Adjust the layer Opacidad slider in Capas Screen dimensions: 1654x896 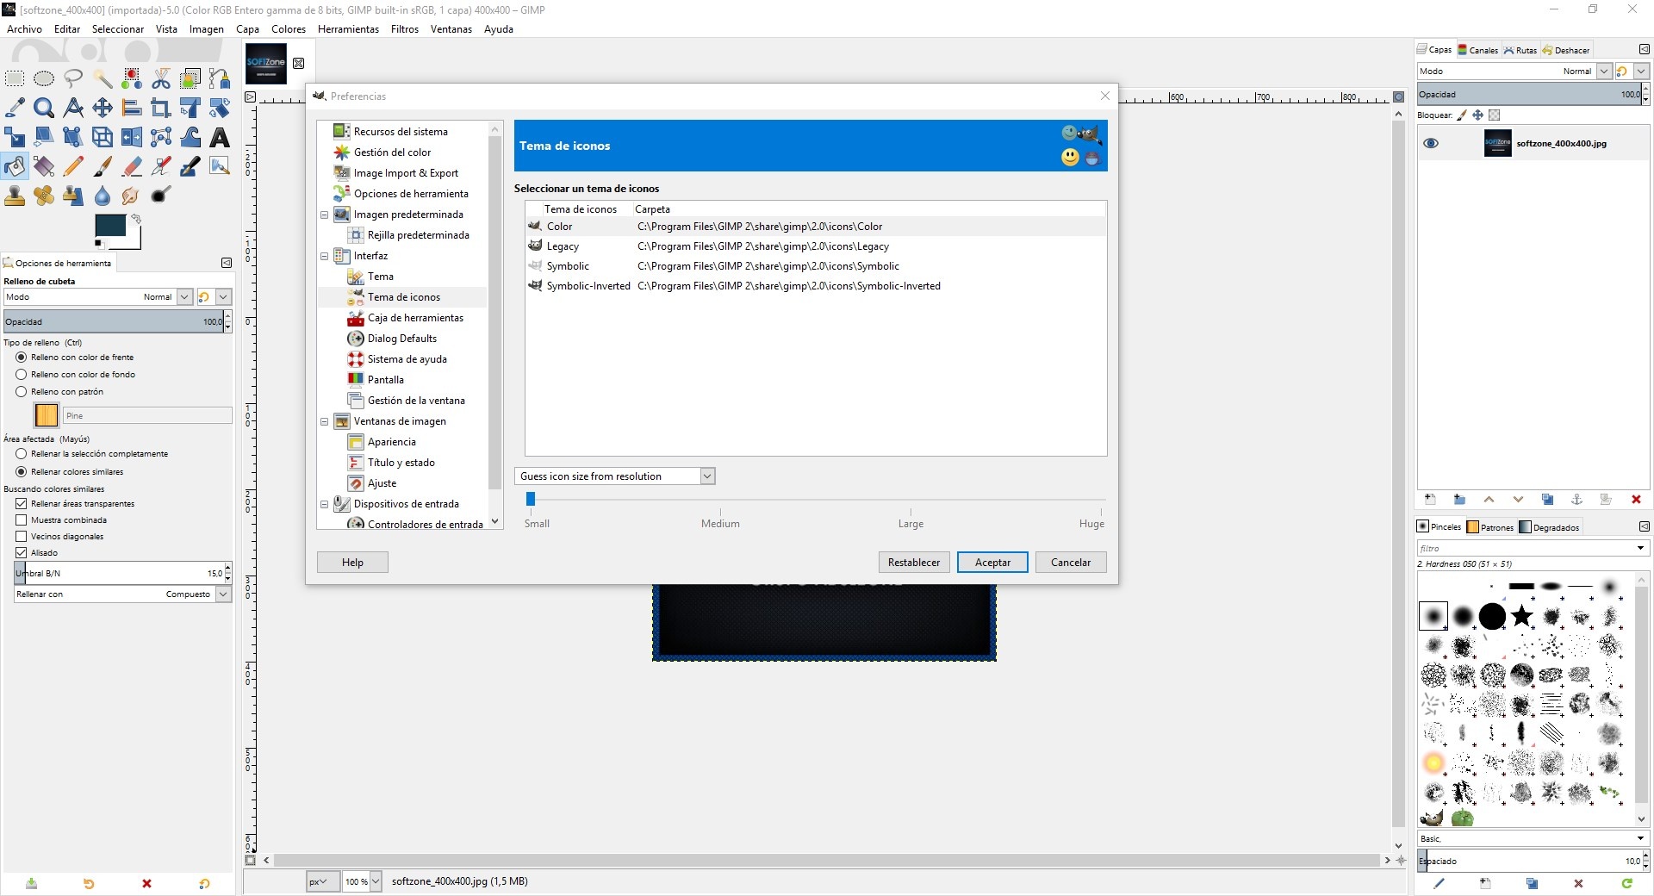pyautogui.click(x=1530, y=95)
